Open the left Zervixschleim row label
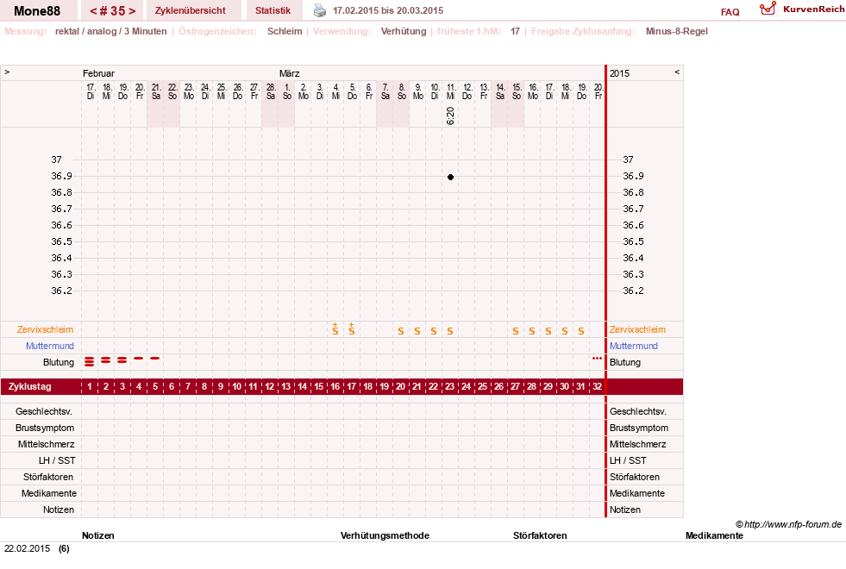 tap(46, 329)
